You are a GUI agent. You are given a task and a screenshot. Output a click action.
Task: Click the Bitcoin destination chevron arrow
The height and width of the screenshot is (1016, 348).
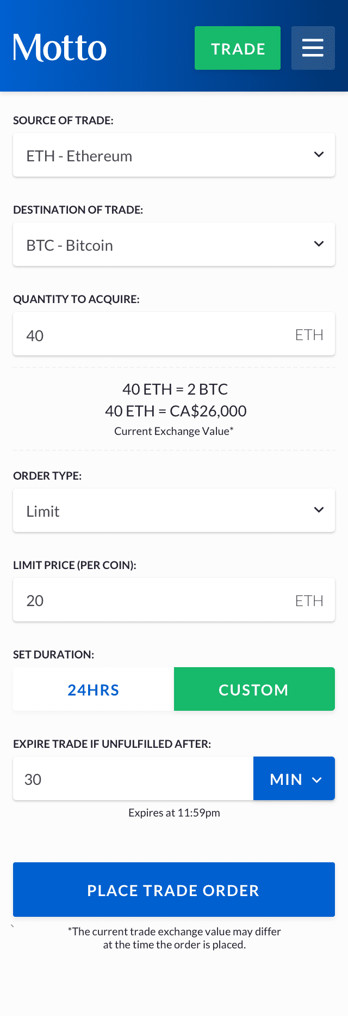(319, 244)
